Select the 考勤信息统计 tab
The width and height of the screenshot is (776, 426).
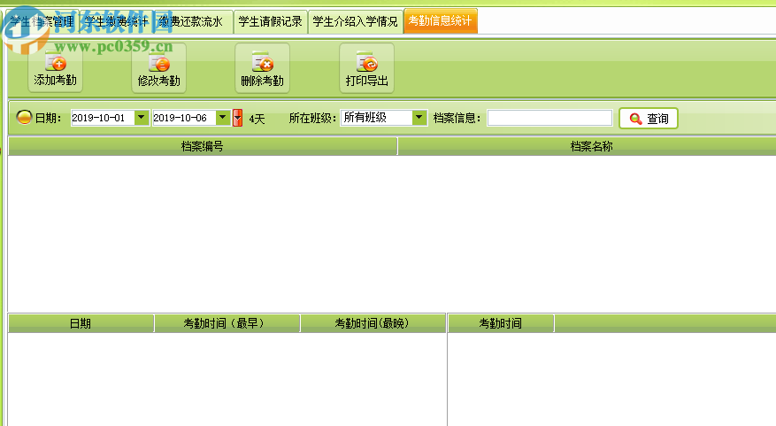point(441,20)
